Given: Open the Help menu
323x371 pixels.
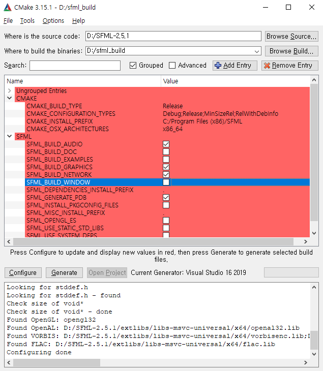Looking at the screenshot, I should coord(78,21).
